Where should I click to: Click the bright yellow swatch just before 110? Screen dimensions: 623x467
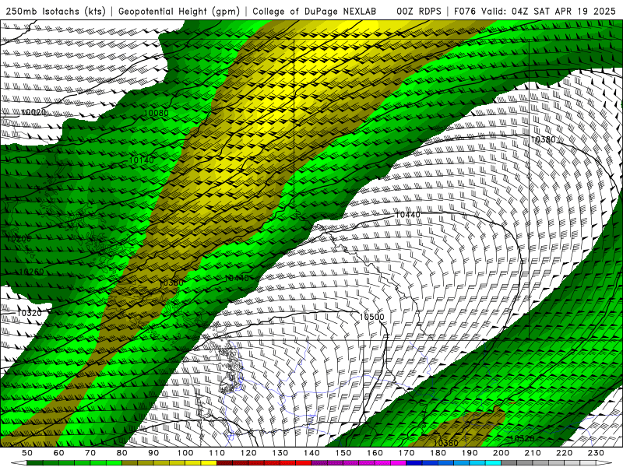[209, 463]
